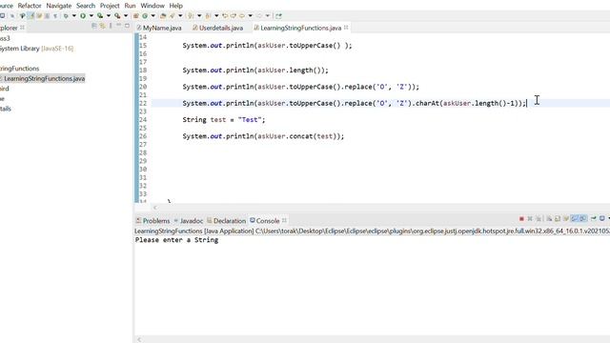Click the Back navigation arrow in toolbar

(241, 16)
